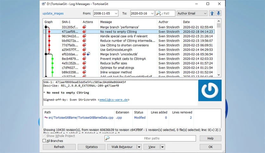This screenshot has height=153, width=265.
Task: Click the red modified icon in ef02ddae row
Action: [x=84, y=54]
